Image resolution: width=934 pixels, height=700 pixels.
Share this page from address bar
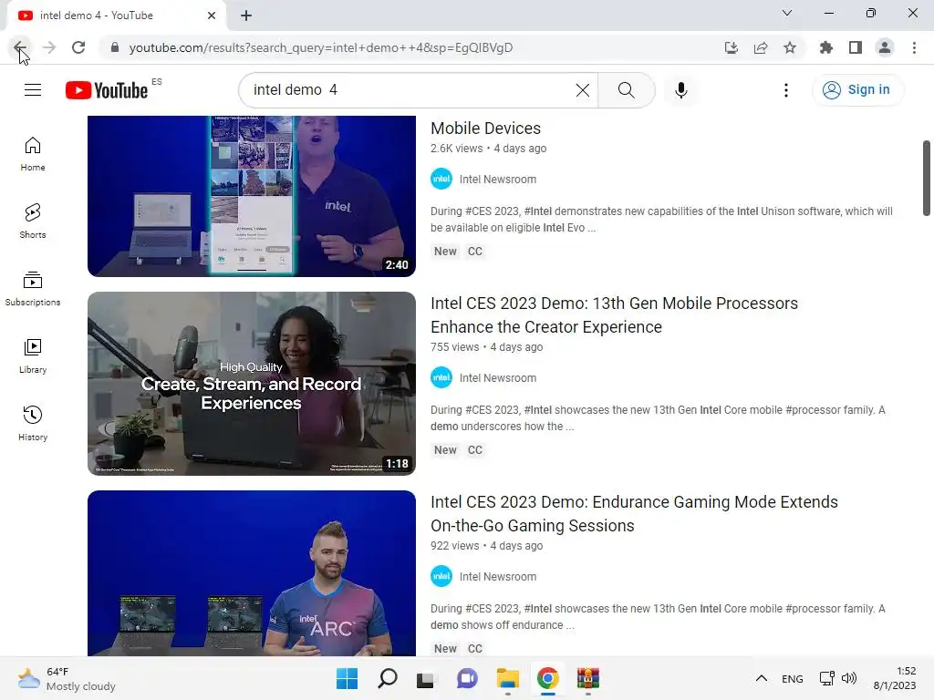pos(760,47)
